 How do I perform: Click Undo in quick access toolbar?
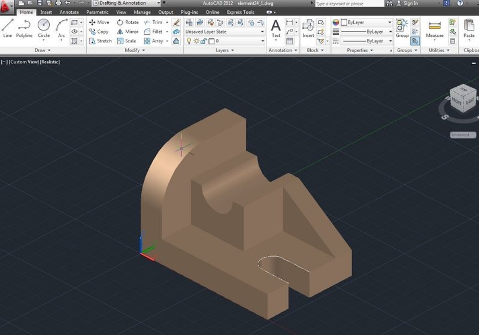click(68, 3)
